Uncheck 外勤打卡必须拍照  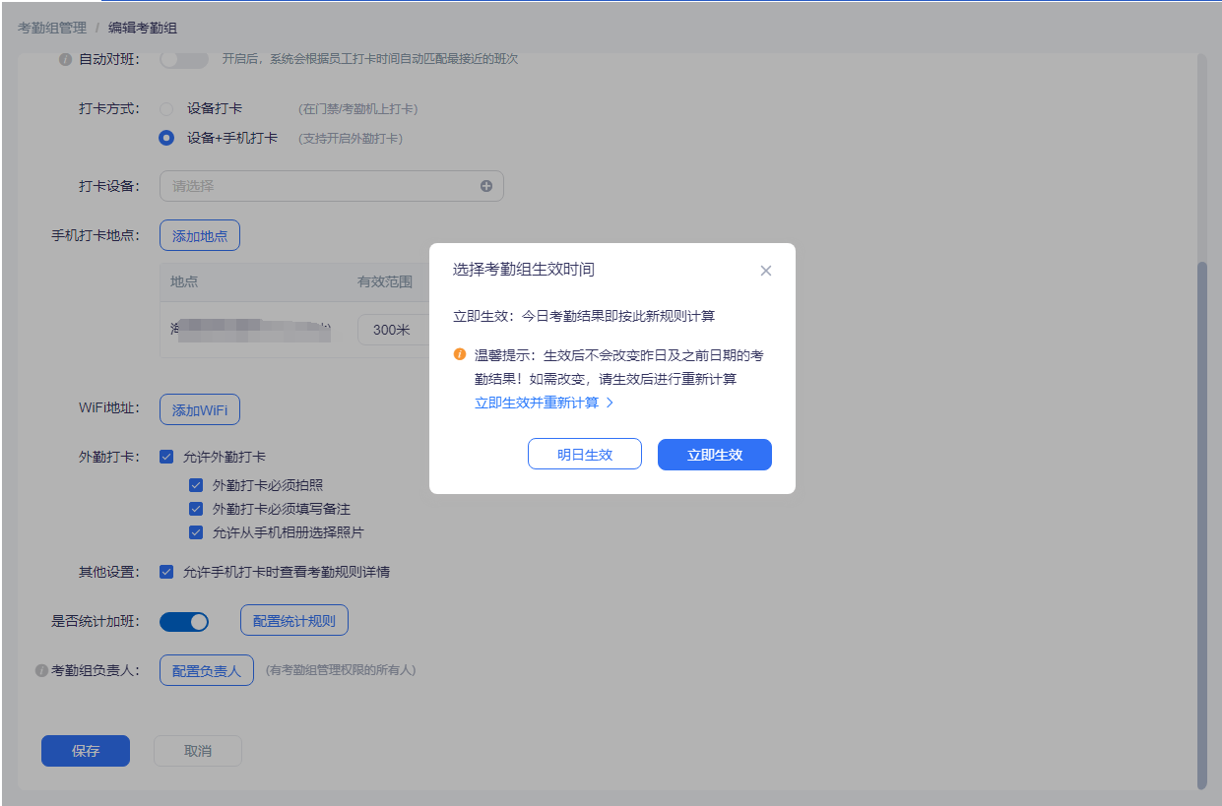(196, 484)
